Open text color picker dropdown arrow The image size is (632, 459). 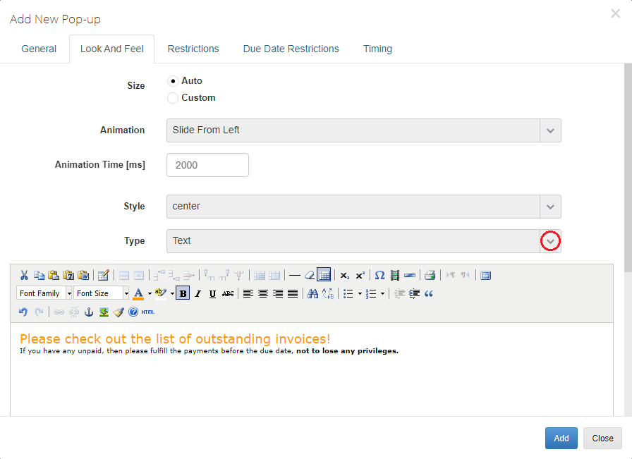[150, 294]
